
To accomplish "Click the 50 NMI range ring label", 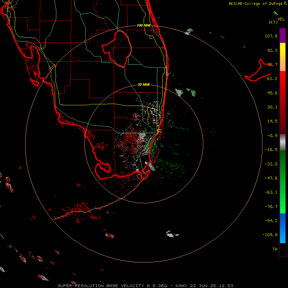I will [144, 85].
